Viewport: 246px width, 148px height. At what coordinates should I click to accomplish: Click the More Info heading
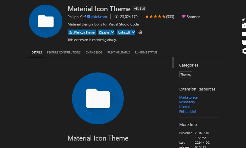tap(188, 125)
